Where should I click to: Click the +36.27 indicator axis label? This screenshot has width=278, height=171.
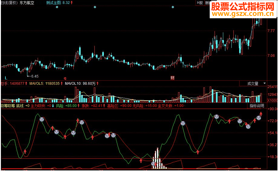[x=273, y=145]
